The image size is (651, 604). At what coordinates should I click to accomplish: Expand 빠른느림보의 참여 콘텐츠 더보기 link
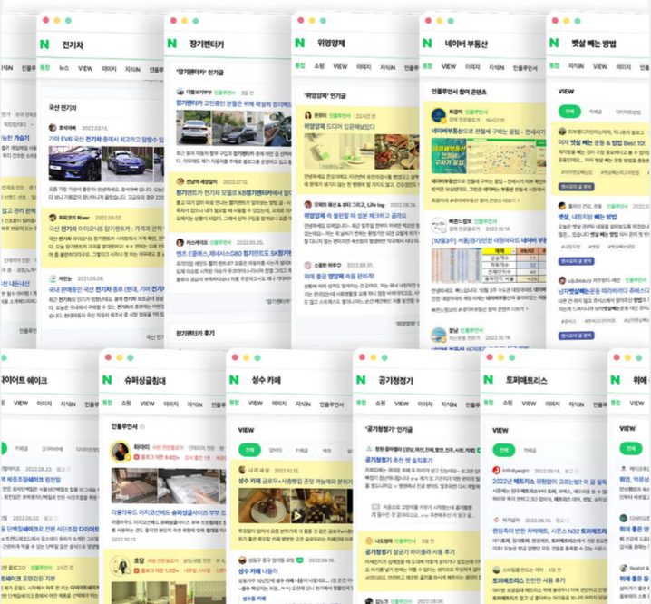click(480, 309)
